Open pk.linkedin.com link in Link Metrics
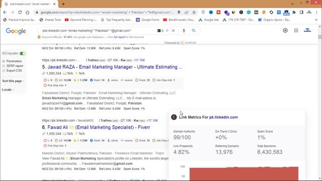The image size is (322, 181). tap(223, 117)
